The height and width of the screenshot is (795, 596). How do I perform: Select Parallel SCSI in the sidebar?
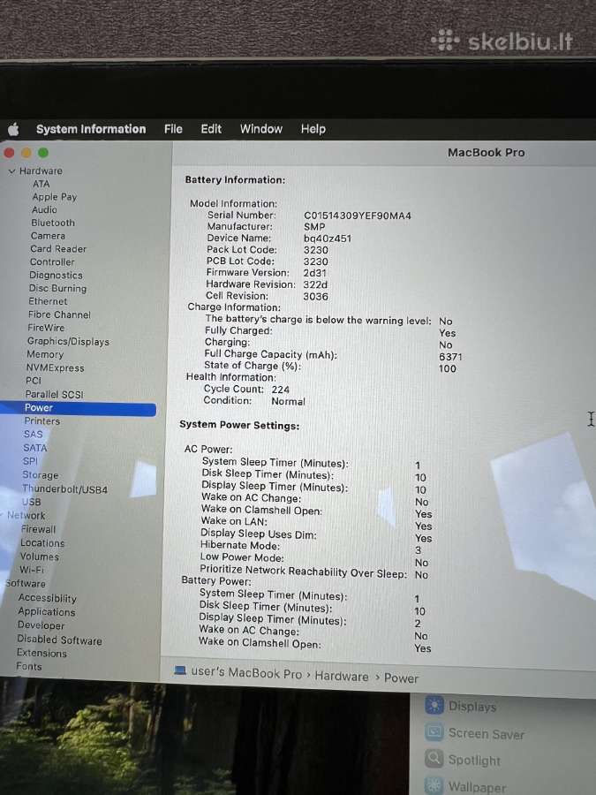(54, 394)
